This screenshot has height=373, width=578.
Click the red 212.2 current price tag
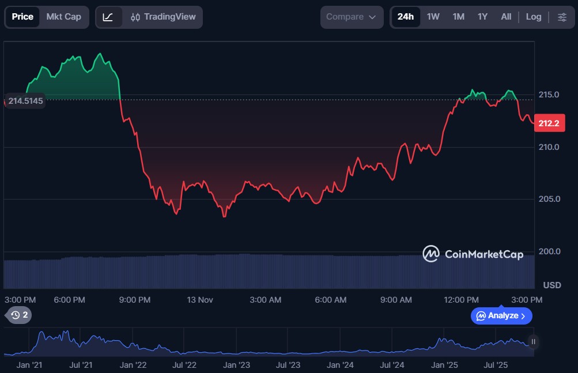tap(548, 123)
